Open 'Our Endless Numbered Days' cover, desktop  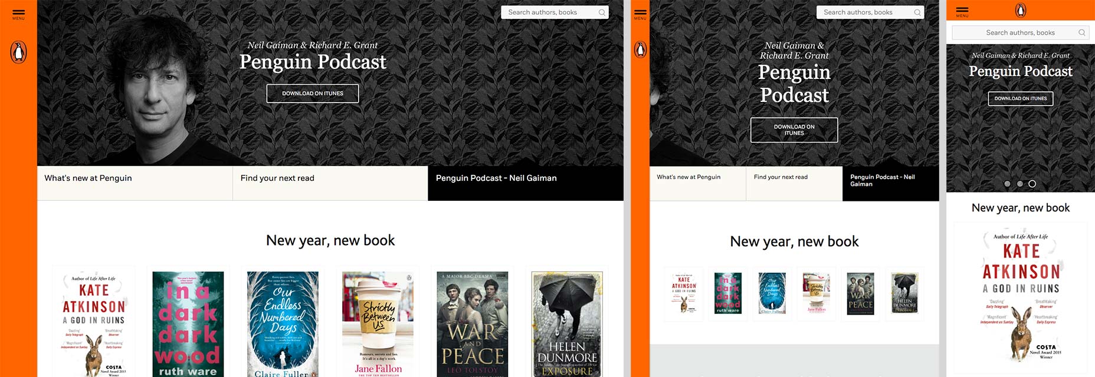point(283,324)
